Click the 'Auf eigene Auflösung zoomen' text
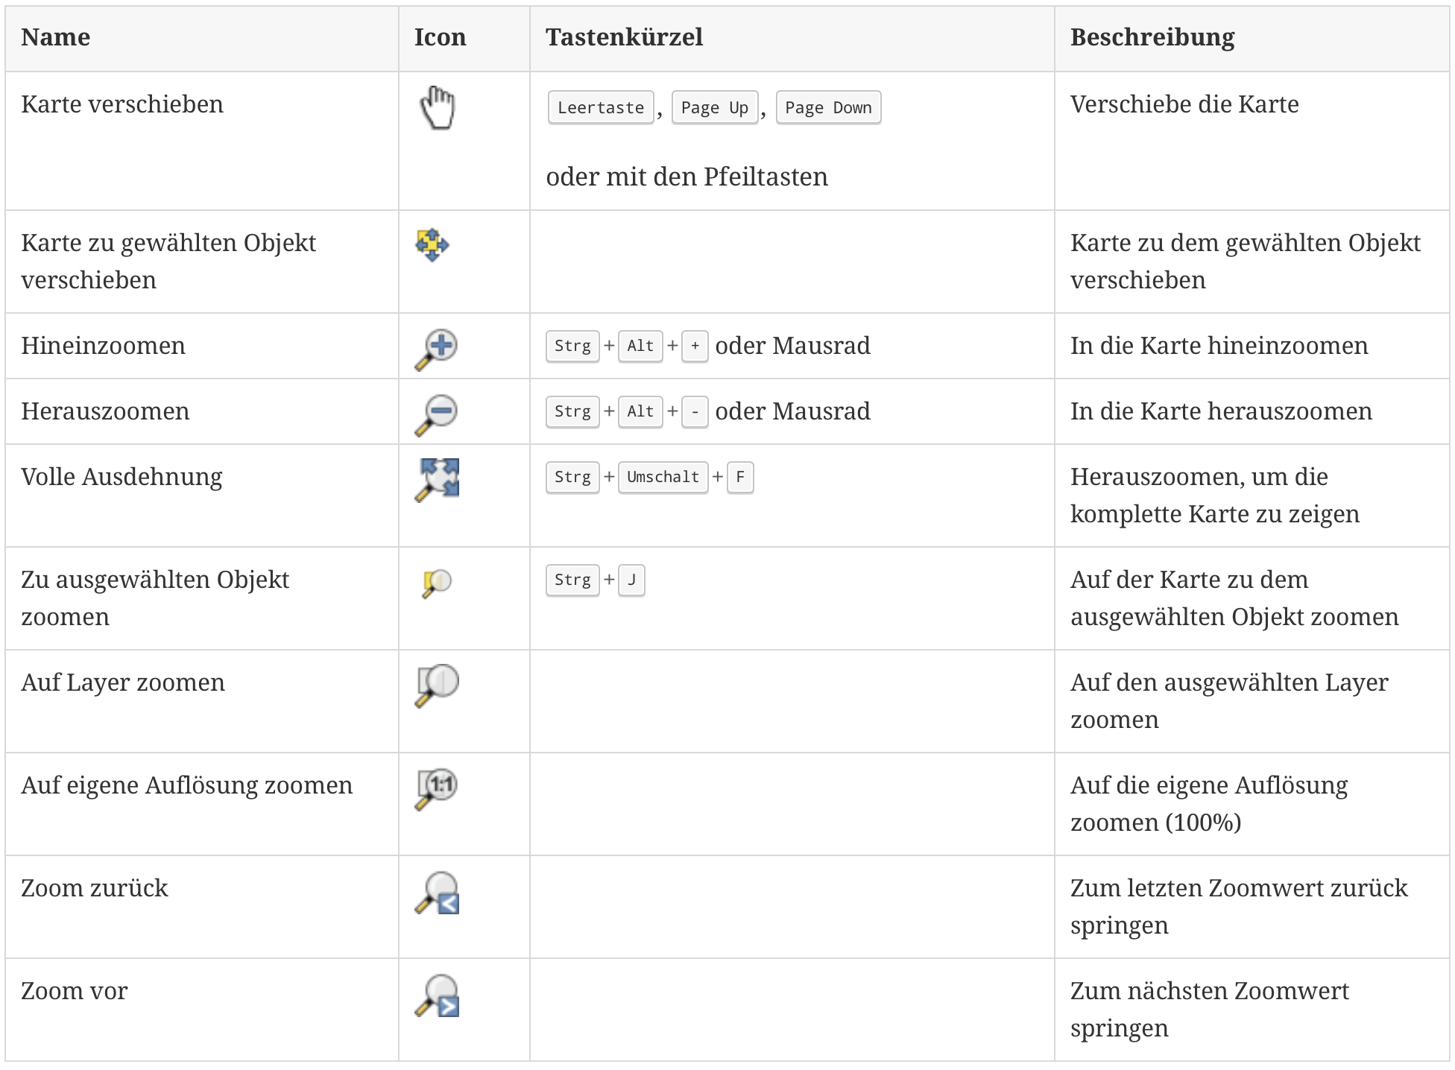The width and height of the screenshot is (1455, 1070). click(x=187, y=785)
